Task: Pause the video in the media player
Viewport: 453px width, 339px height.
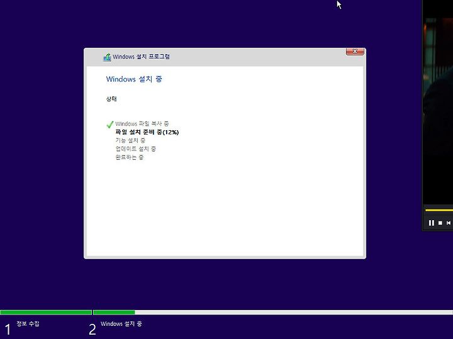Action: pyautogui.click(x=432, y=223)
